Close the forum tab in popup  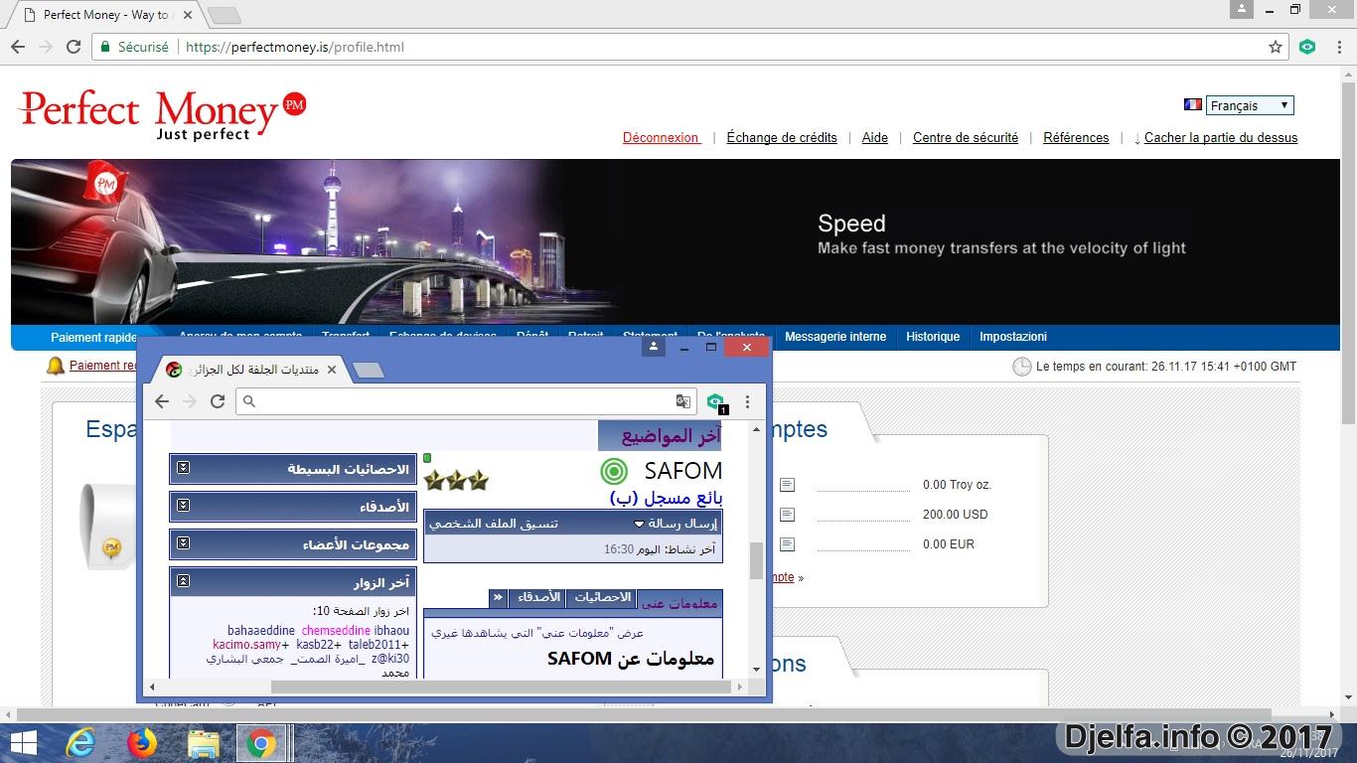(x=332, y=370)
